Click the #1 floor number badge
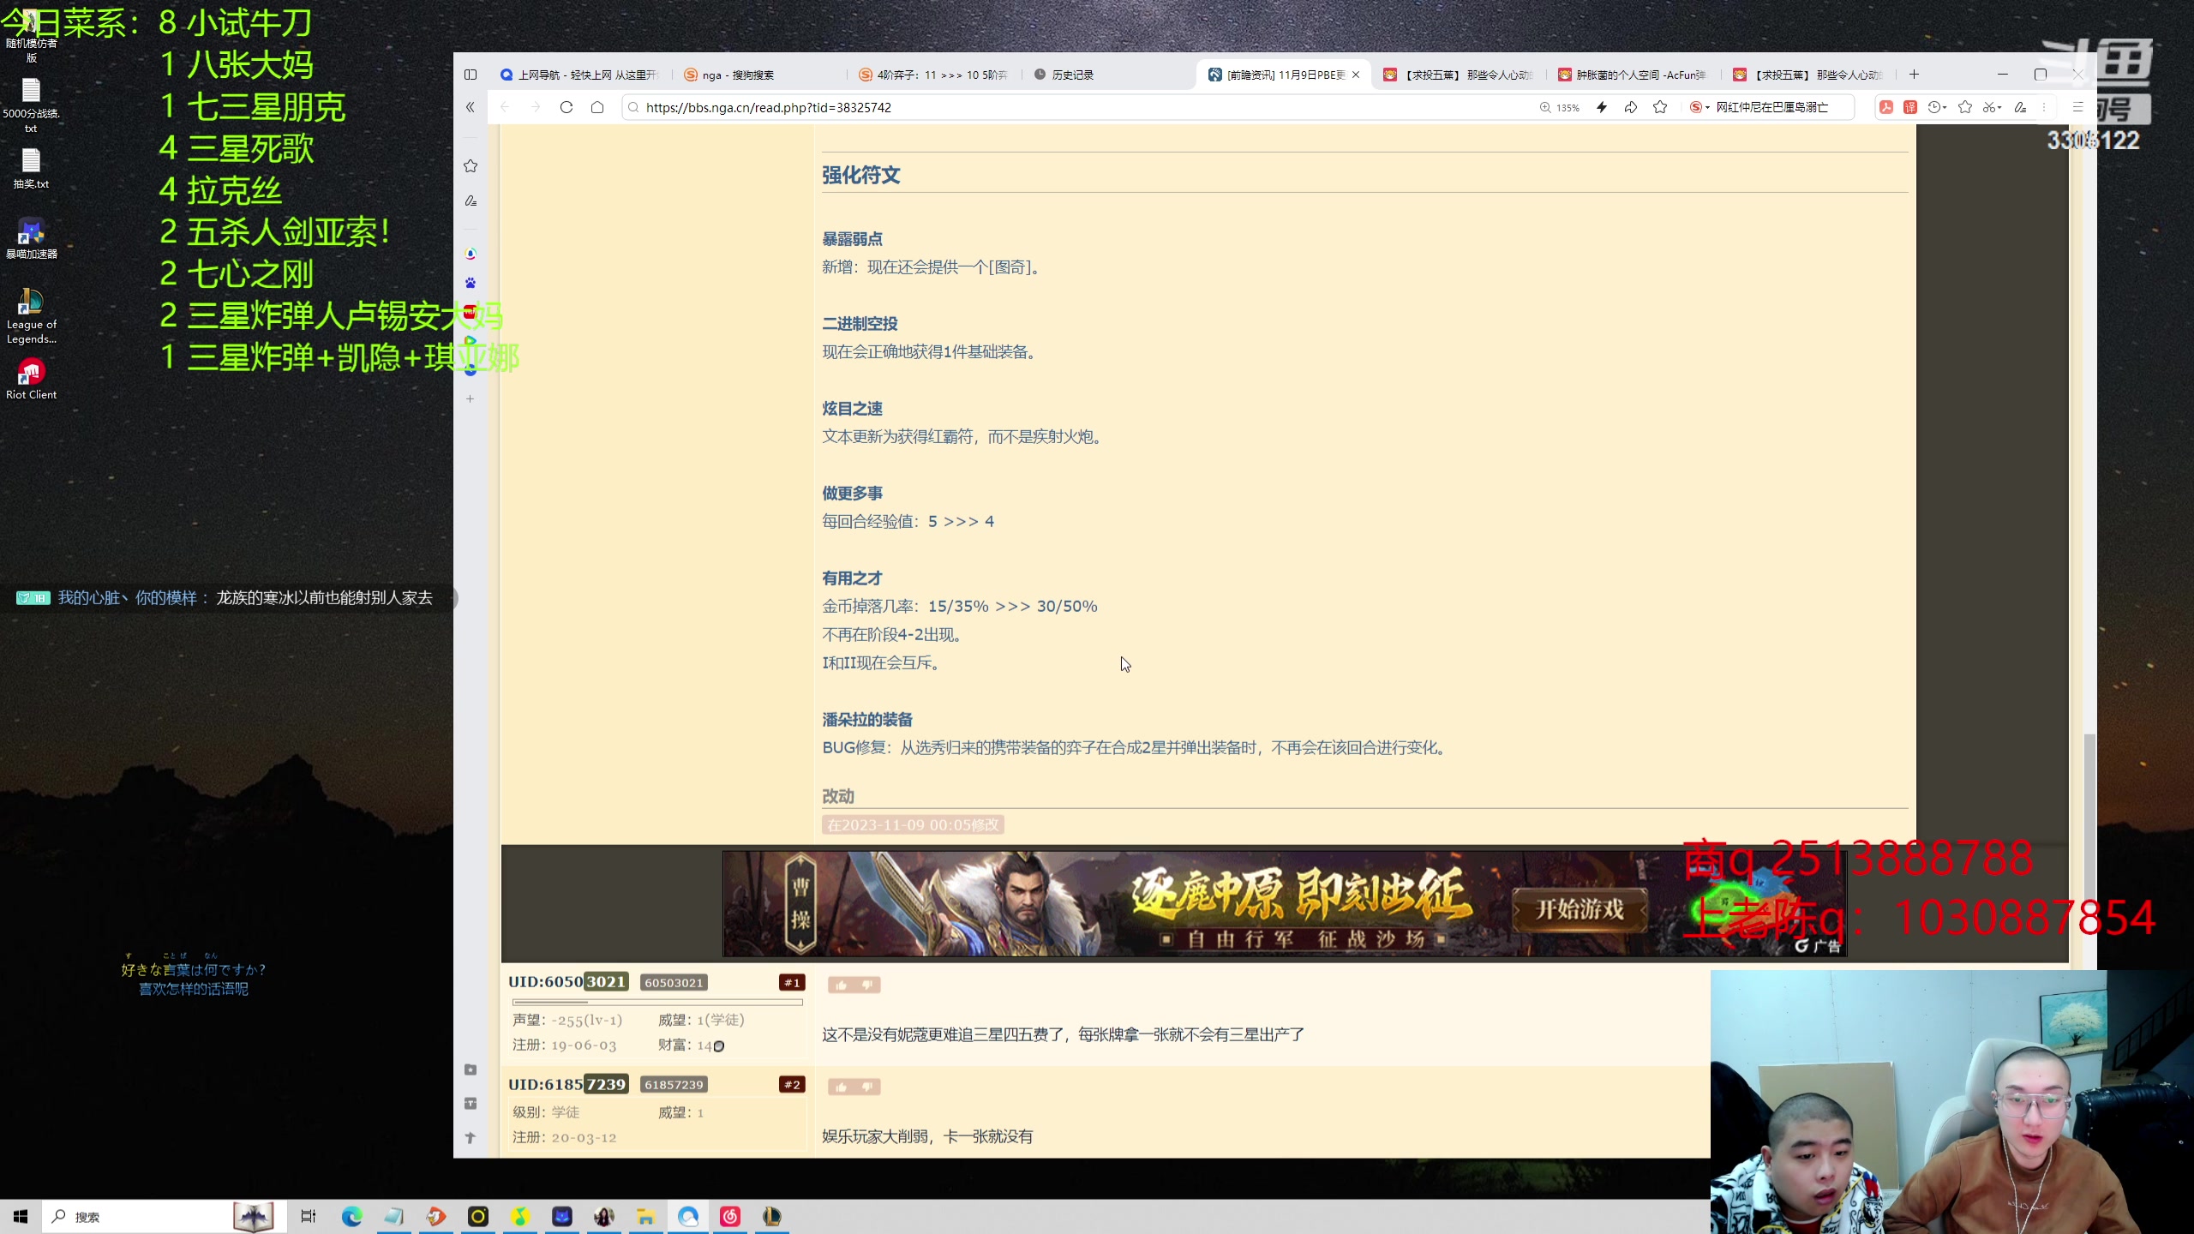2194x1234 pixels. point(792,983)
